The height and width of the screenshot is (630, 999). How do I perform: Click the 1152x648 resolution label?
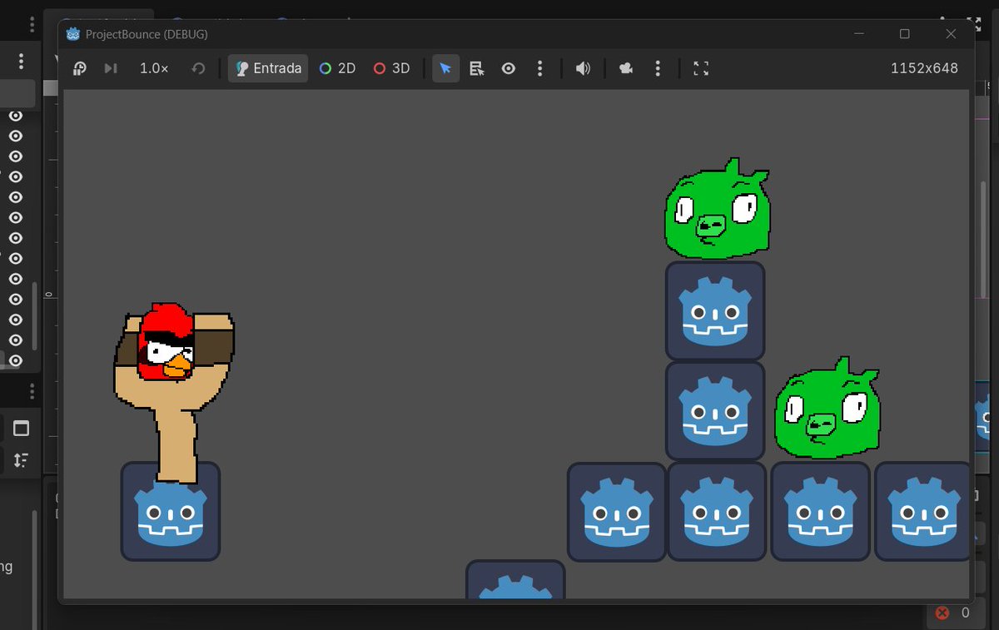pyautogui.click(x=924, y=68)
